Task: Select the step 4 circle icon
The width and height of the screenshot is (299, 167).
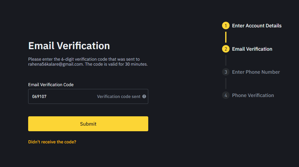Action: point(226,95)
